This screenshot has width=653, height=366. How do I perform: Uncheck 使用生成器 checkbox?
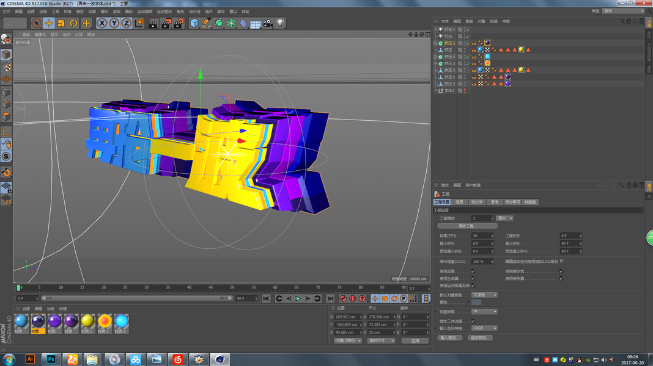point(473,278)
